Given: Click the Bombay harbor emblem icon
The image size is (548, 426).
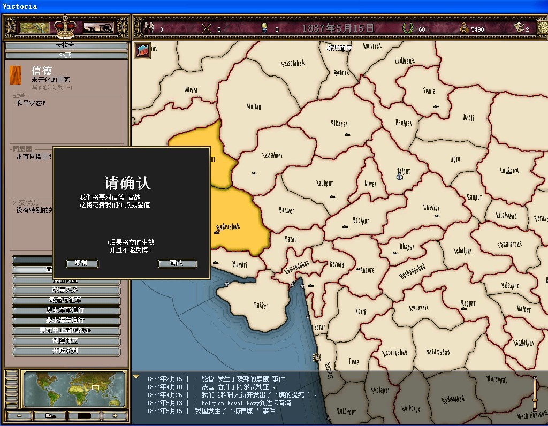Looking at the screenshot, I should tap(317, 357).
